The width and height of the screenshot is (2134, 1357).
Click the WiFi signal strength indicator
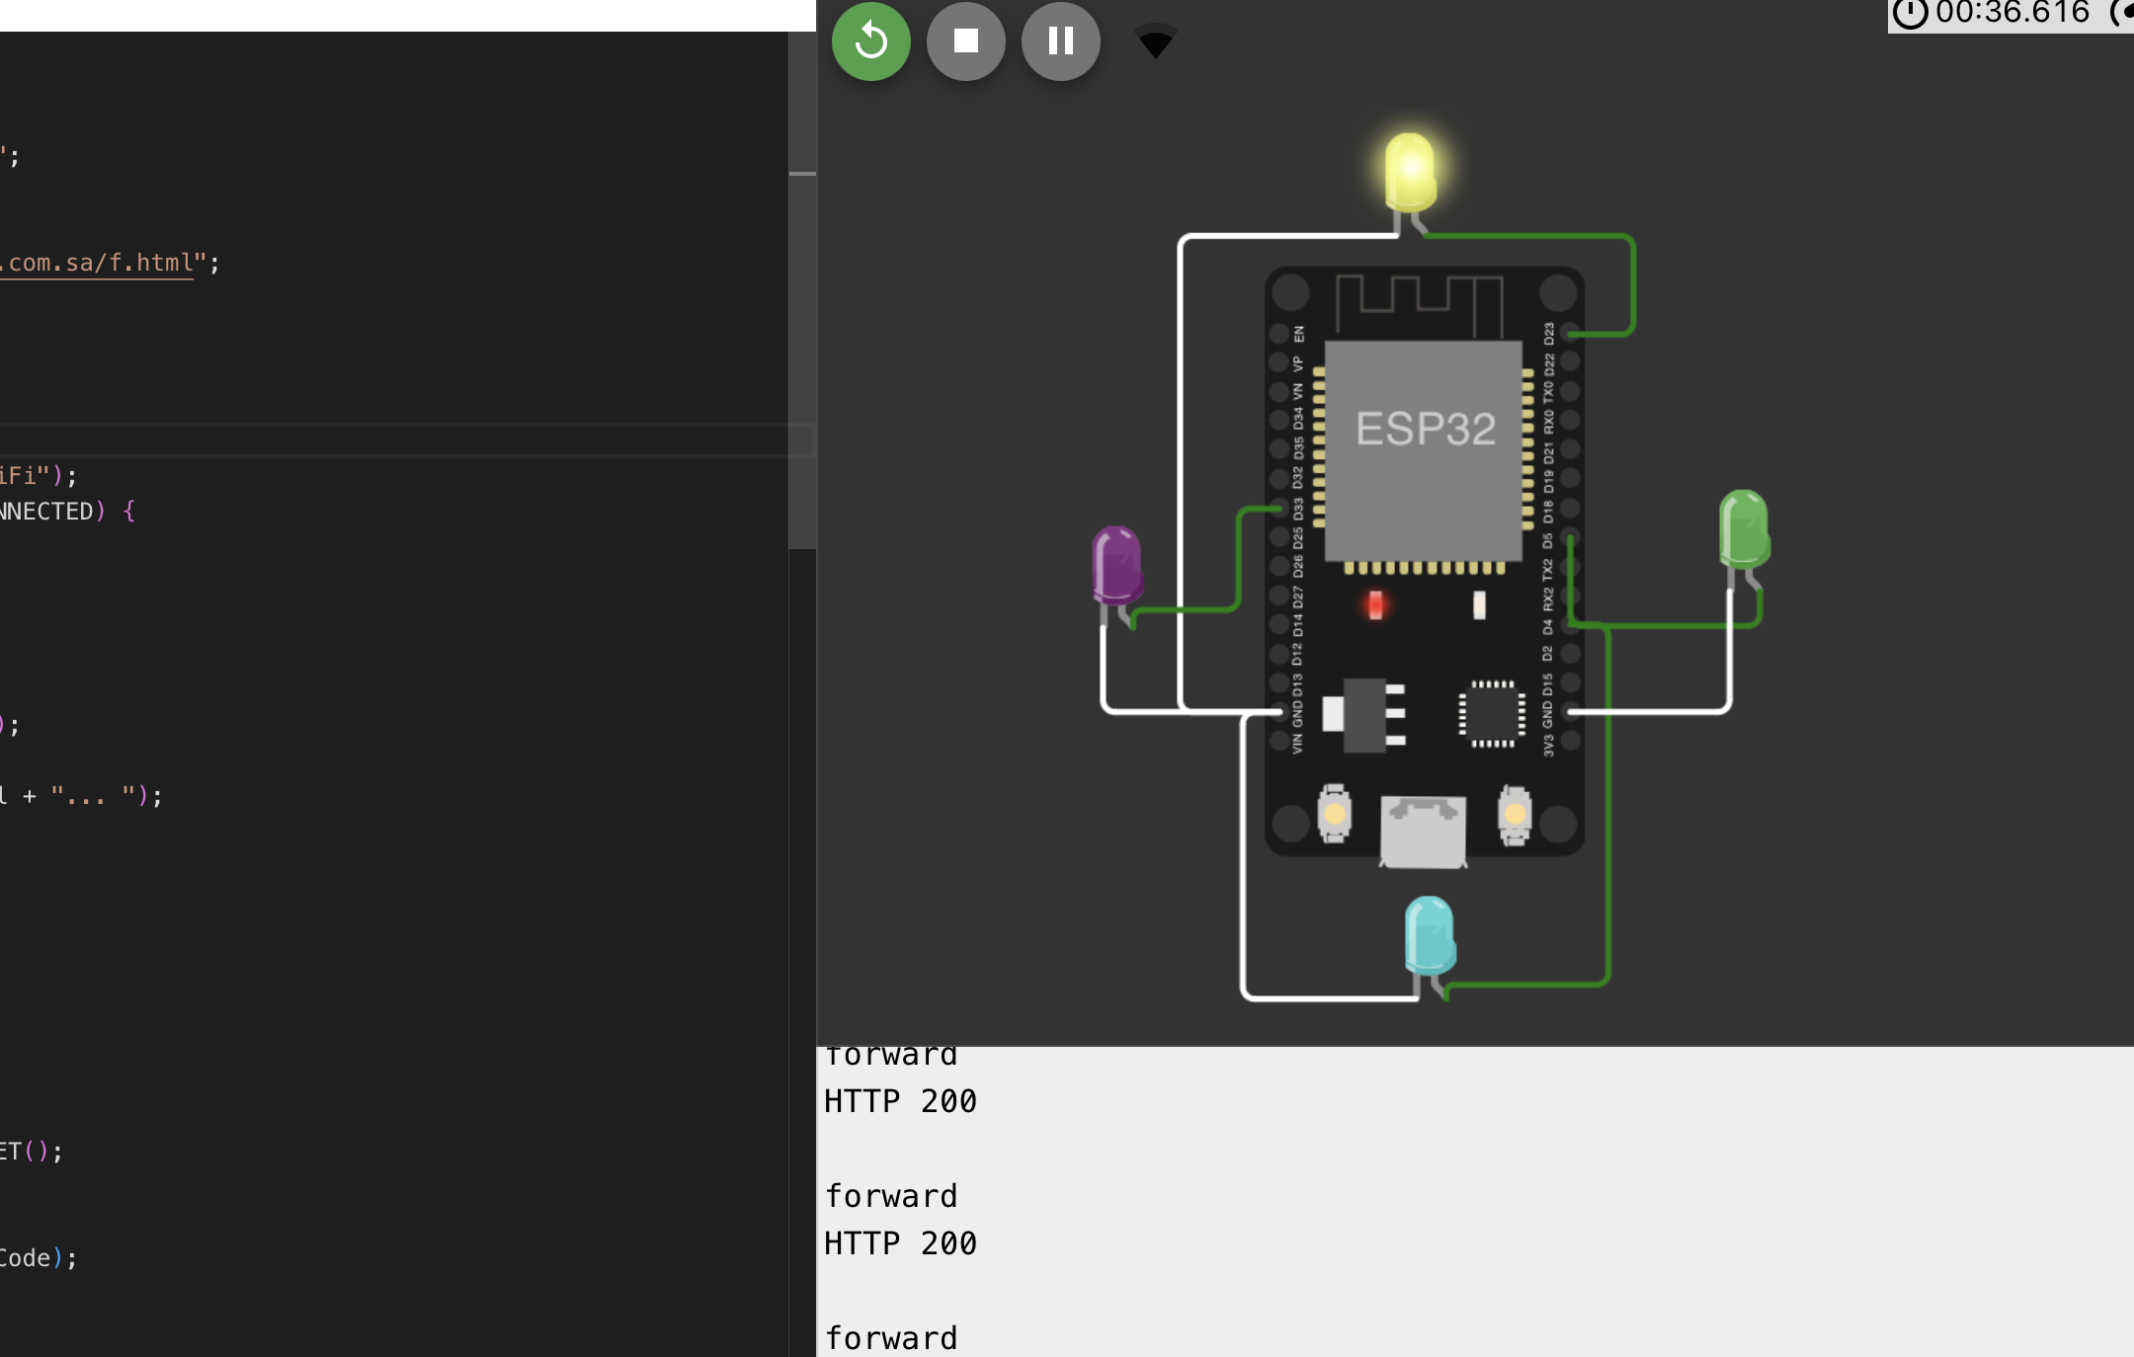coord(1154,40)
